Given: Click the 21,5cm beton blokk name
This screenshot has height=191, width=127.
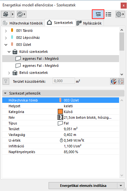Looking at the screenshot, I should (88, 117).
